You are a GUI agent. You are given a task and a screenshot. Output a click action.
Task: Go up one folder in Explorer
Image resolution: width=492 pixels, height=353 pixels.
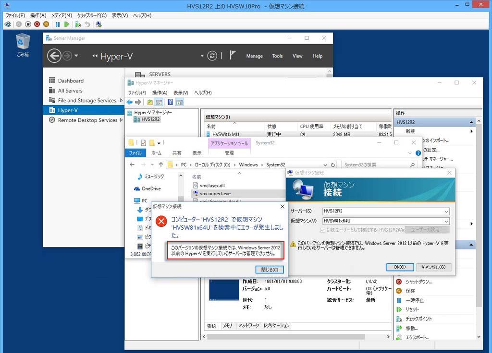[160, 165]
